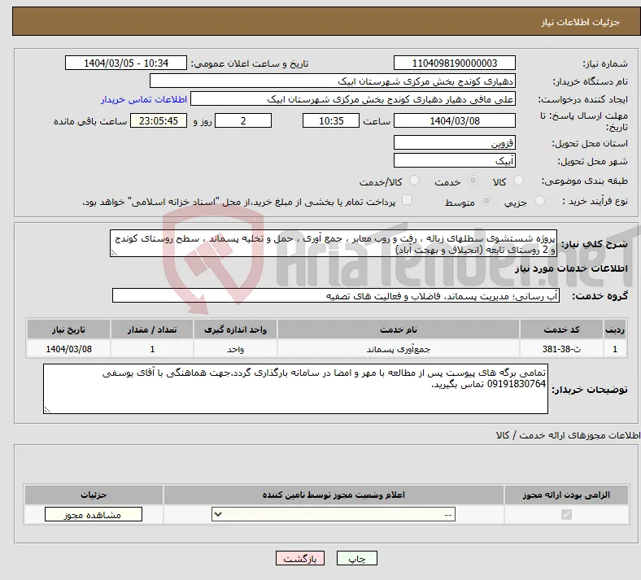The image size is (641, 580).
Task: Select the جزیی purchase type radio
Action: pyautogui.click(x=539, y=201)
